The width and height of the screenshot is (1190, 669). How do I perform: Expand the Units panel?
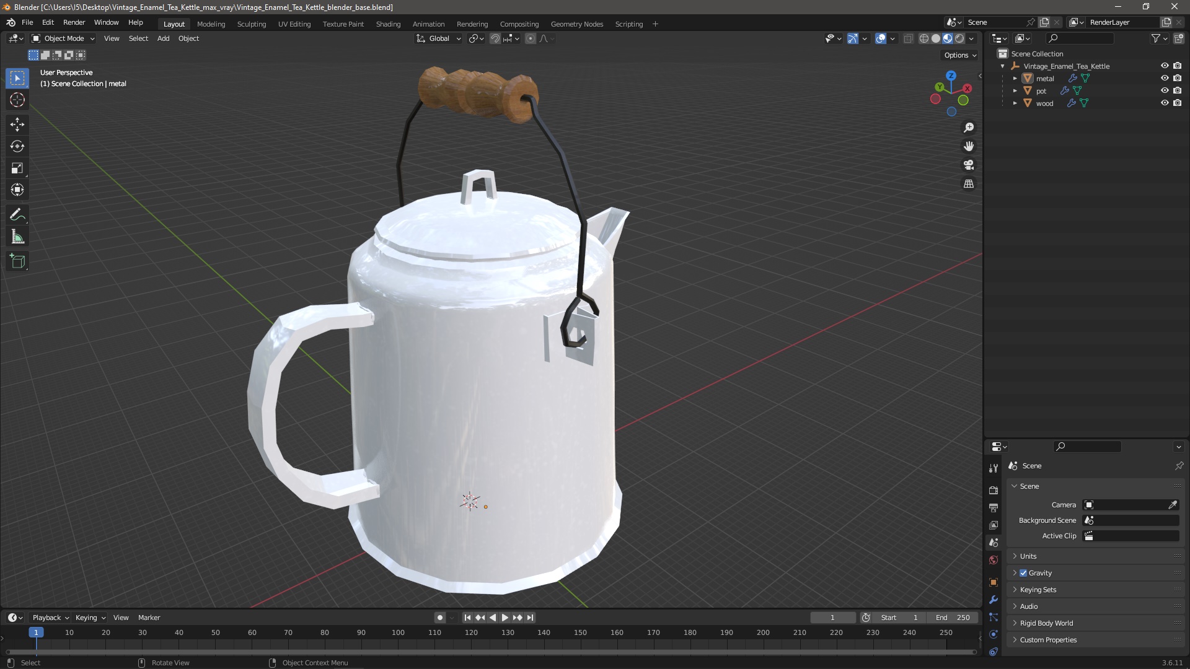click(x=1028, y=556)
